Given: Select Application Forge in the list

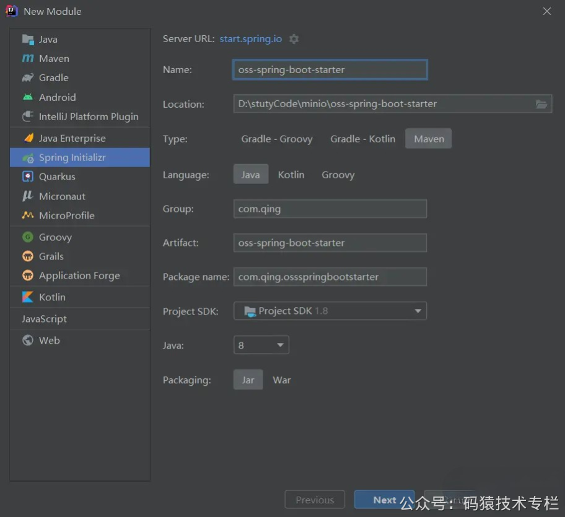Looking at the screenshot, I should [x=80, y=276].
